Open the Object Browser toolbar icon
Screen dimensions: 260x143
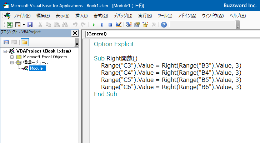pos(145,25)
